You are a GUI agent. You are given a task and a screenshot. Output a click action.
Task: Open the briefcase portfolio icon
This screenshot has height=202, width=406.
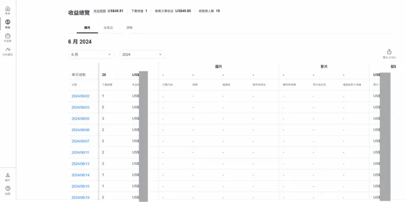pos(8,36)
